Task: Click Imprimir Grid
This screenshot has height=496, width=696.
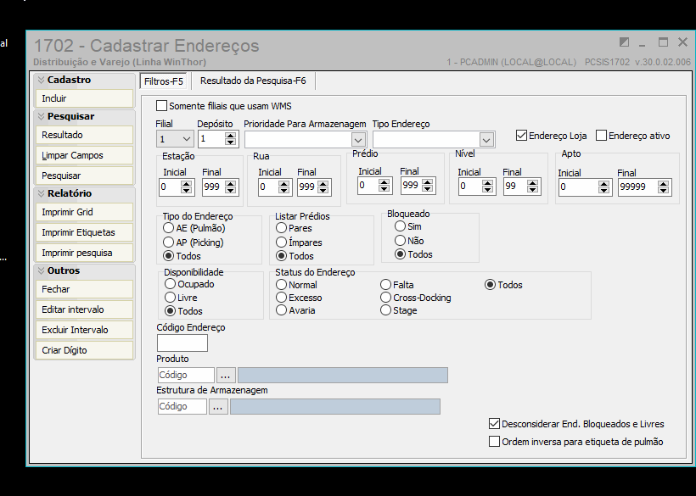Action: click(x=84, y=212)
